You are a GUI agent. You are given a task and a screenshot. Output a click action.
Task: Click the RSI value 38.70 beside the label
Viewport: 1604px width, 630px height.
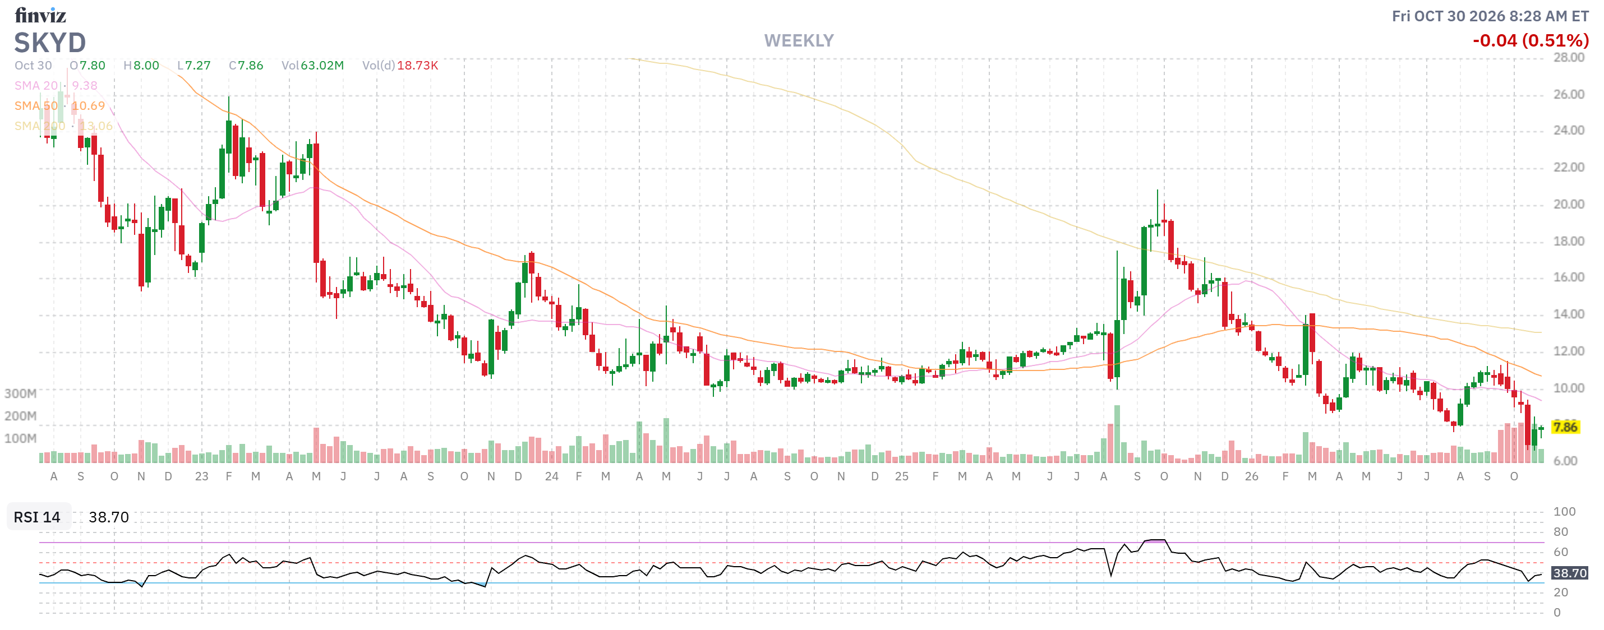click(108, 517)
